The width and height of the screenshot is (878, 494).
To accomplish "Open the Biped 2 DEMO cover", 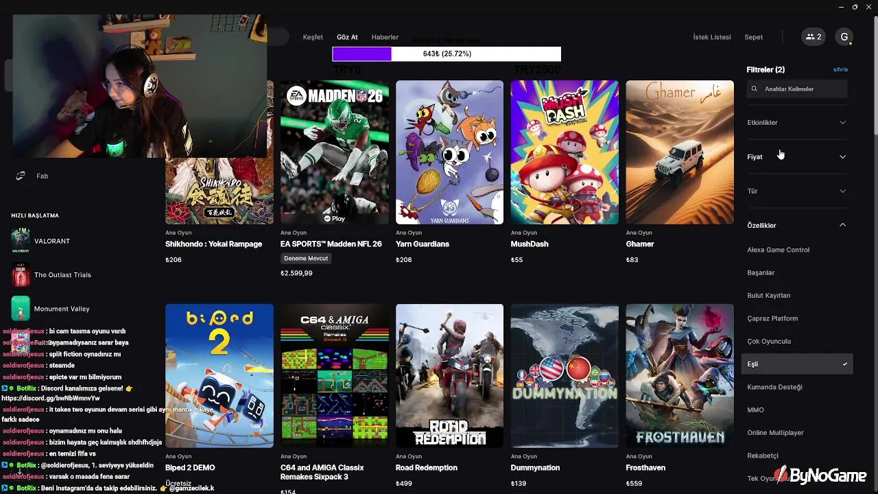I will pyautogui.click(x=219, y=376).
